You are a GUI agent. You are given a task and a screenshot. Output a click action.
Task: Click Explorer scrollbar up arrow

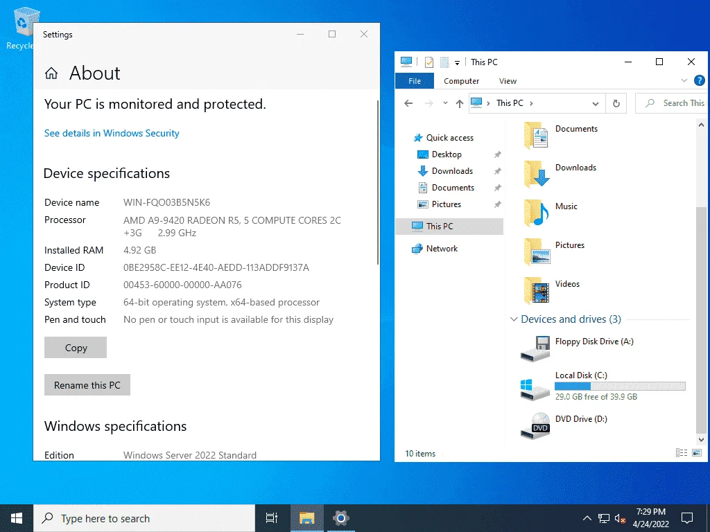[x=701, y=125]
